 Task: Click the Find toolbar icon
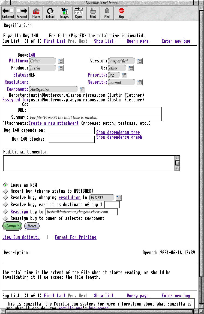click(x=107, y=13)
